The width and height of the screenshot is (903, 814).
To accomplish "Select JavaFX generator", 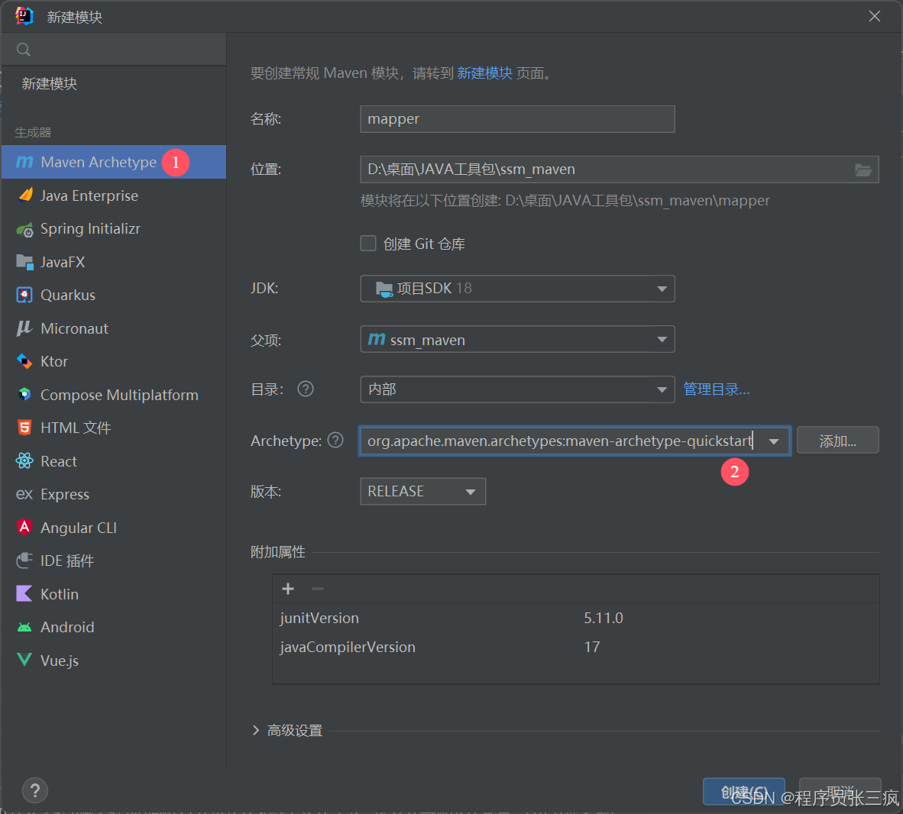I will point(114,262).
